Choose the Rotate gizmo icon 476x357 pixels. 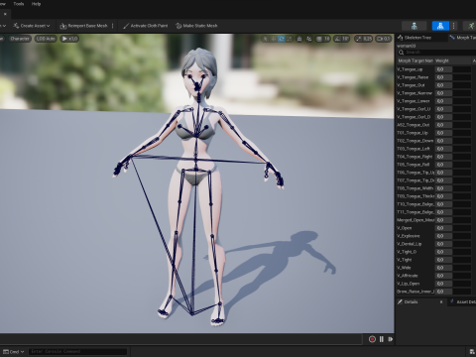[282, 39]
